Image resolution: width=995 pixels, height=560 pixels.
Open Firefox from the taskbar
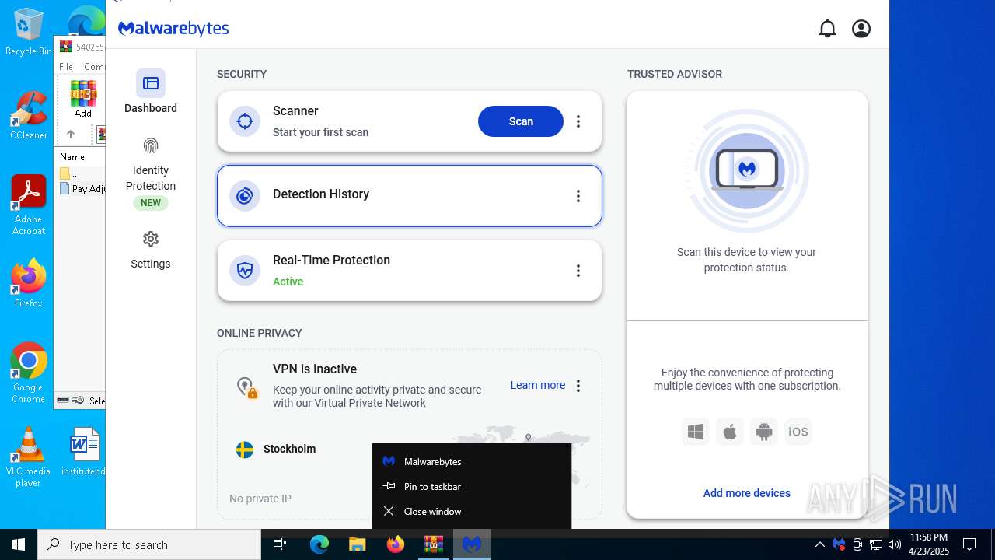tap(396, 544)
